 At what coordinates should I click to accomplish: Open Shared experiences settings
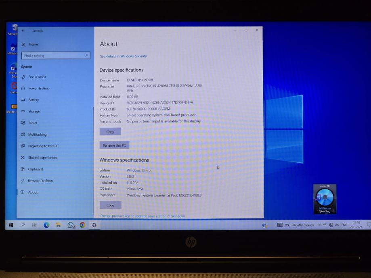42,158
